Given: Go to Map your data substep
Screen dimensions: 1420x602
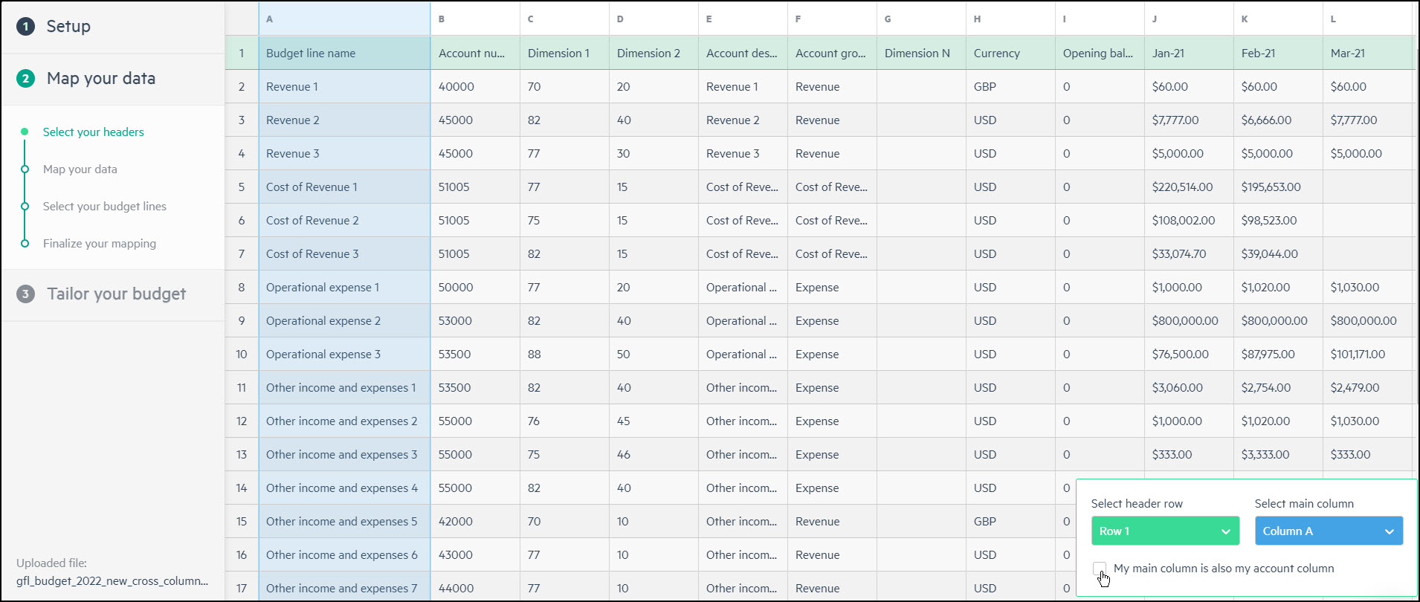Looking at the screenshot, I should coord(80,169).
